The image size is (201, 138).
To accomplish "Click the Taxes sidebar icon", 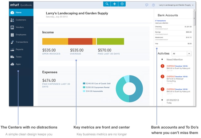I will [12, 57].
